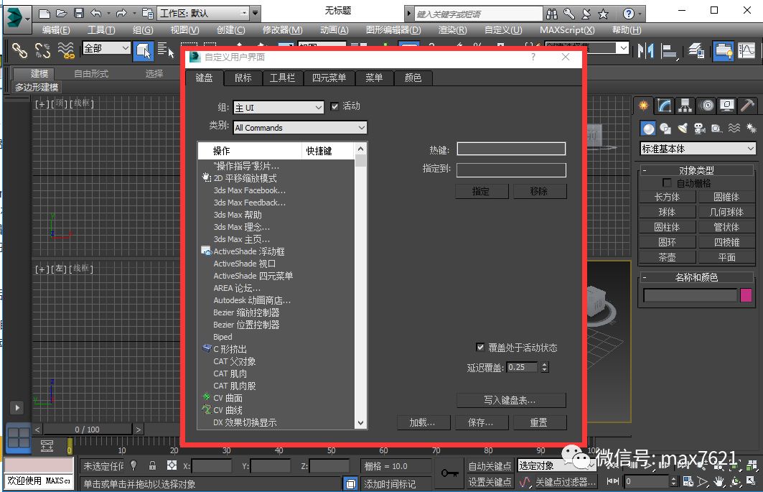Open Select by Name list icon
763x492 pixels.
165,50
